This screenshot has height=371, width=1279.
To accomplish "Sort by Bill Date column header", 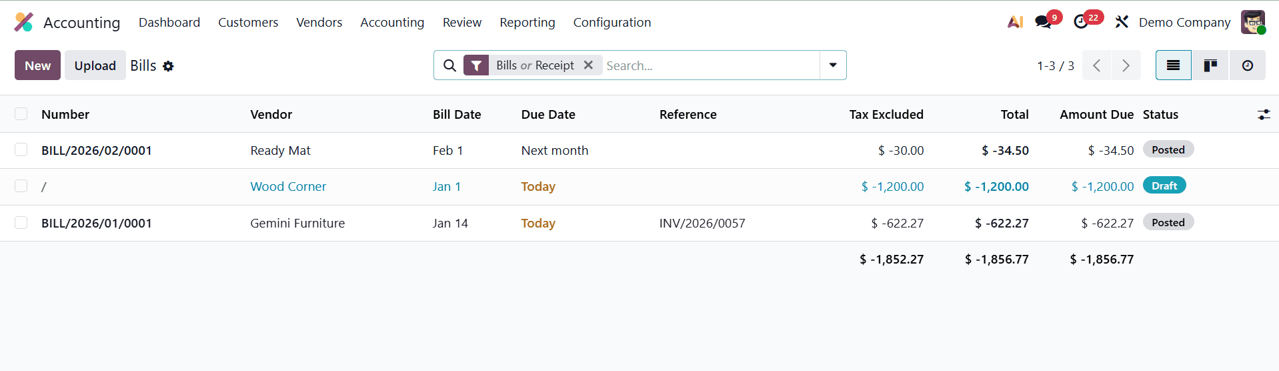I will (457, 114).
